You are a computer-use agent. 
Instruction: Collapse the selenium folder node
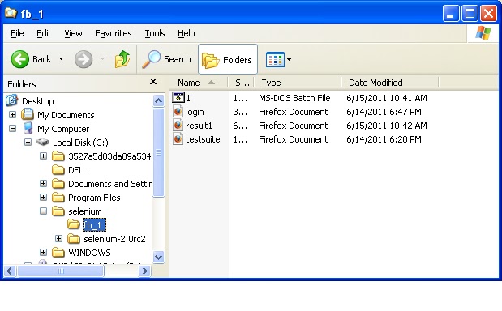[43, 211]
